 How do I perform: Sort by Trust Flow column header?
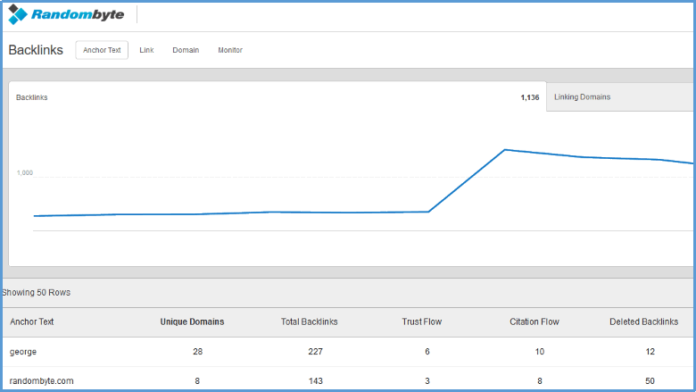tap(422, 321)
